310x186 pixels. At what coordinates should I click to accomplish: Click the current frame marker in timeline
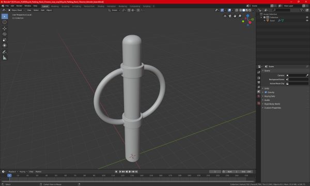point(9,175)
